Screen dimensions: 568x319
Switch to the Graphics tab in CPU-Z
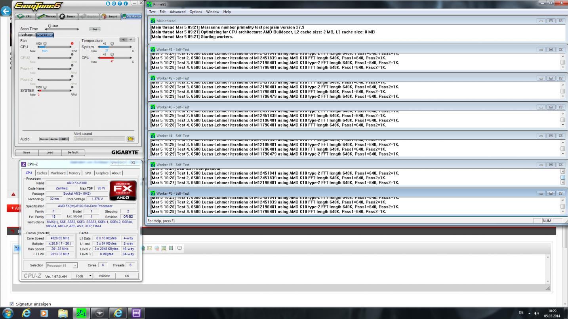pos(102,173)
